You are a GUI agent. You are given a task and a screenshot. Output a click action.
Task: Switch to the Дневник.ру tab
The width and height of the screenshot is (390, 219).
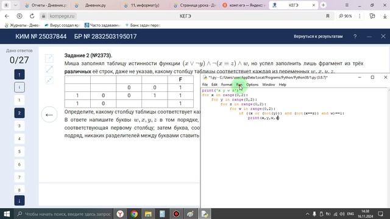(x=95, y=5)
